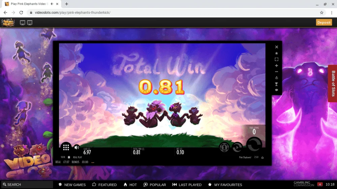Click the BONUS £0.00 balance text
The width and height of the screenshot is (337, 189).
[x=80, y=162]
